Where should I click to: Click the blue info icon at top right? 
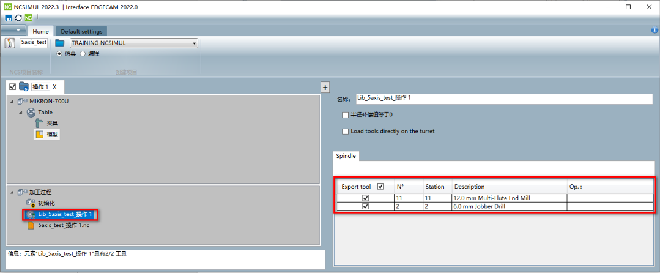654,31
